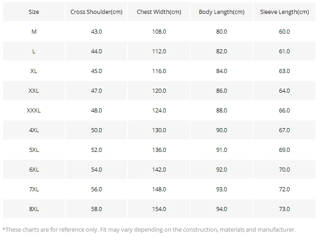Click the 73.0 sleeve length cell
This screenshot has width=318, height=237.
click(284, 209)
